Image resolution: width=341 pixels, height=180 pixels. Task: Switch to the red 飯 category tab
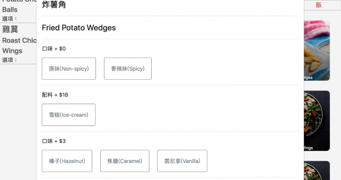tap(318, 5)
